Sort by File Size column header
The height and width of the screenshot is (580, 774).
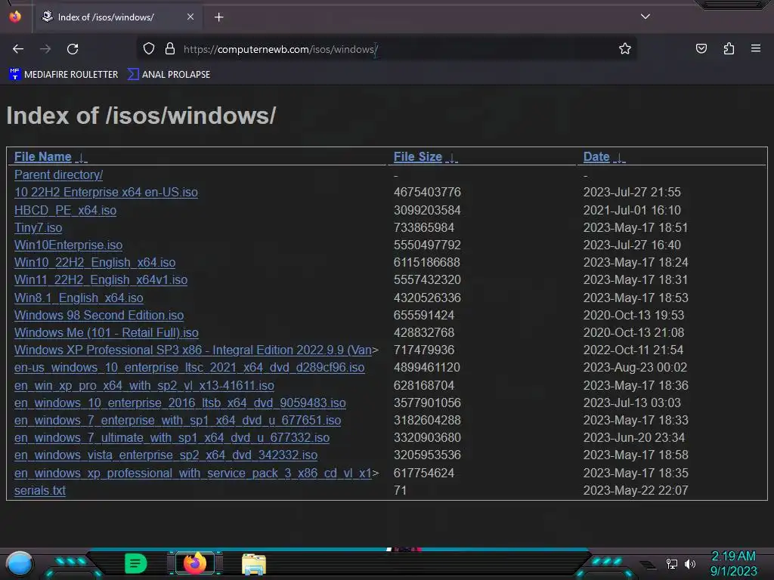pyautogui.click(x=417, y=157)
